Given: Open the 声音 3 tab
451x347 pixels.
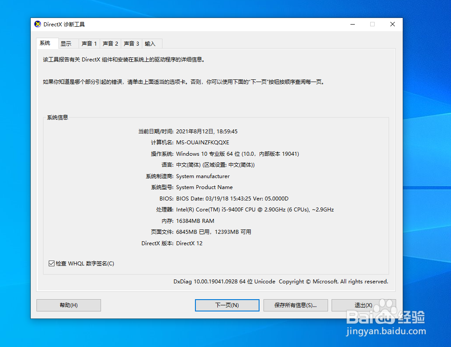Looking at the screenshot, I should (x=131, y=44).
